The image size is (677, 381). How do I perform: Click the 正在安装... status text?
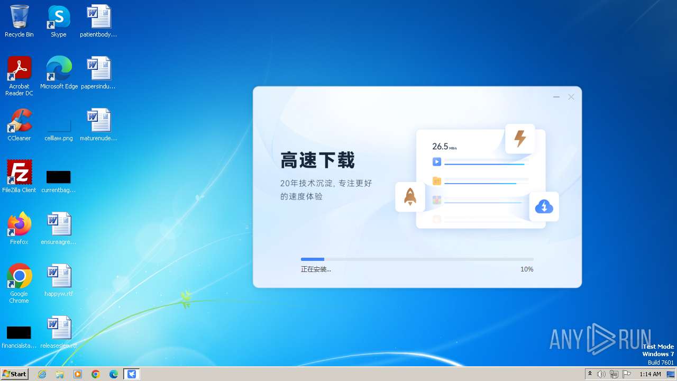pyautogui.click(x=316, y=269)
